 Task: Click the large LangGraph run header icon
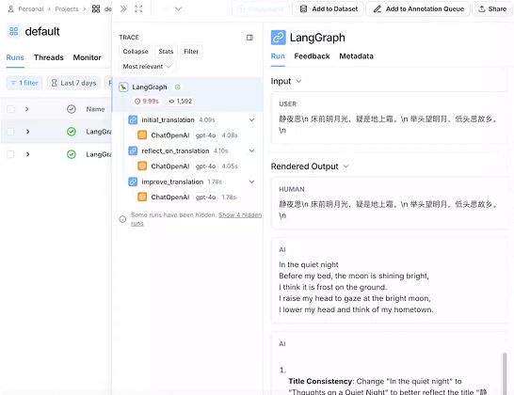pyautogui.click(x=279, y=38)
